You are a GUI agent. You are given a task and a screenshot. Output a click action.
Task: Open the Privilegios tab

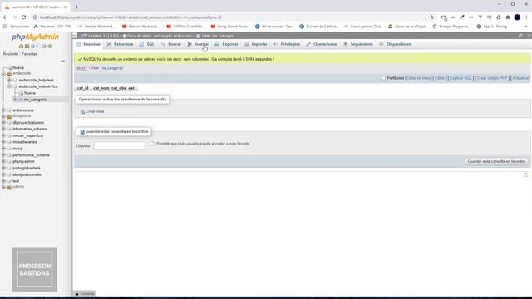click(287, 44)
